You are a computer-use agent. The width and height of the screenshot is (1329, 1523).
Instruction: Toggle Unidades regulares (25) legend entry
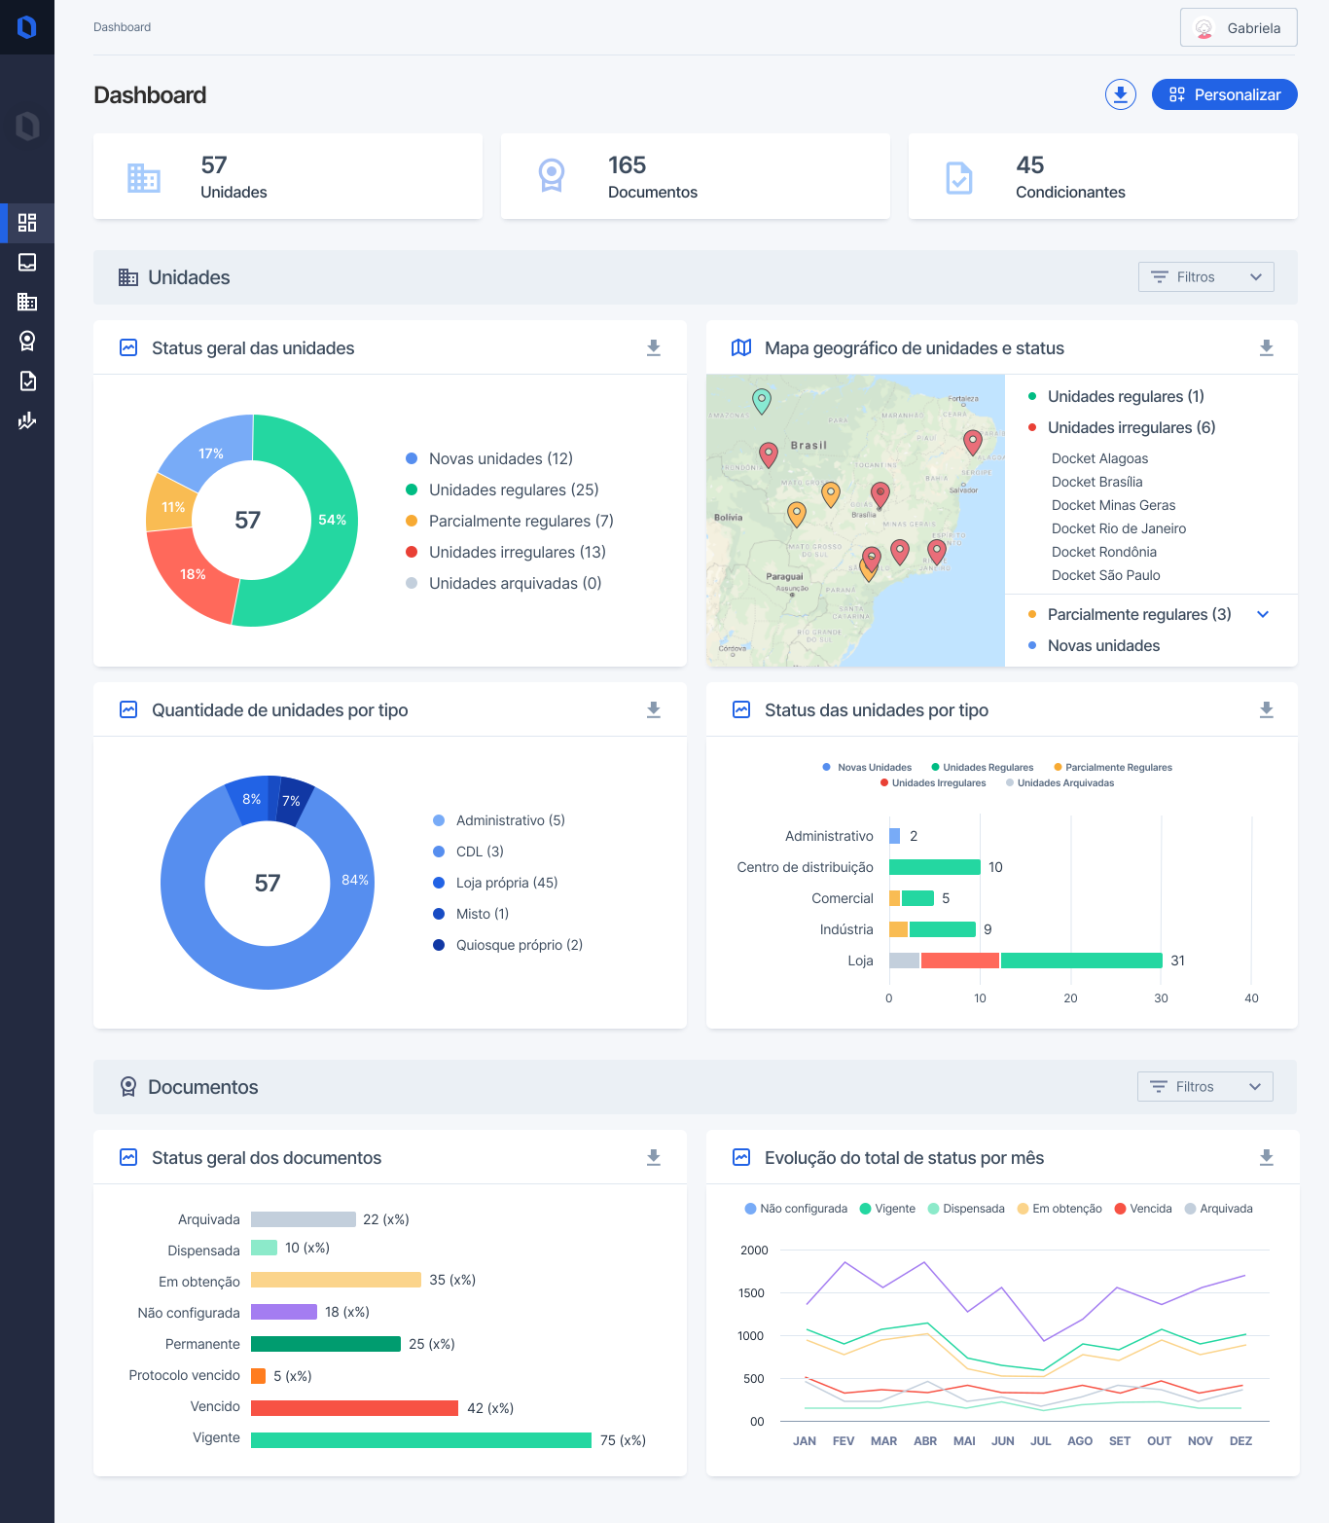502,490
